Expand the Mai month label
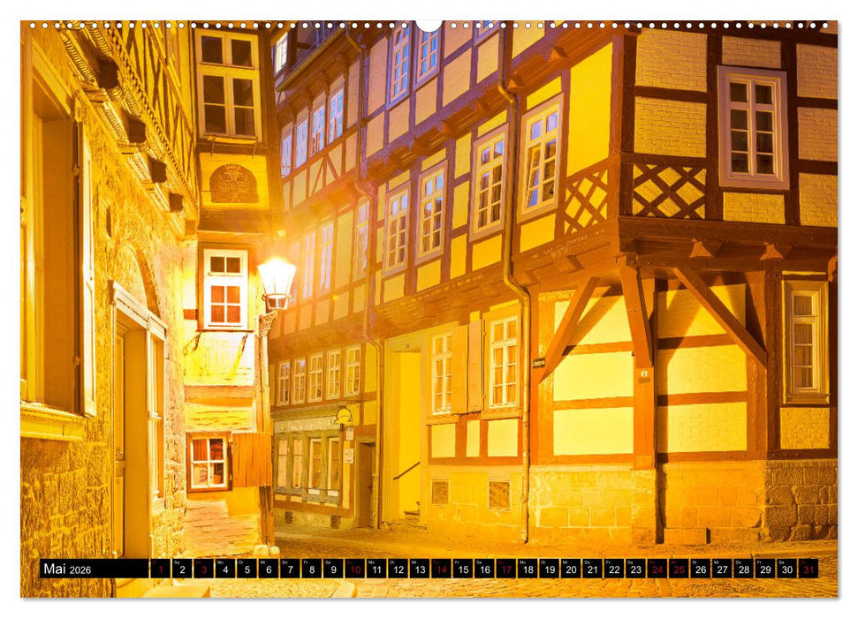858x618 pixels. pyautogui.click(x=56, y=571)
